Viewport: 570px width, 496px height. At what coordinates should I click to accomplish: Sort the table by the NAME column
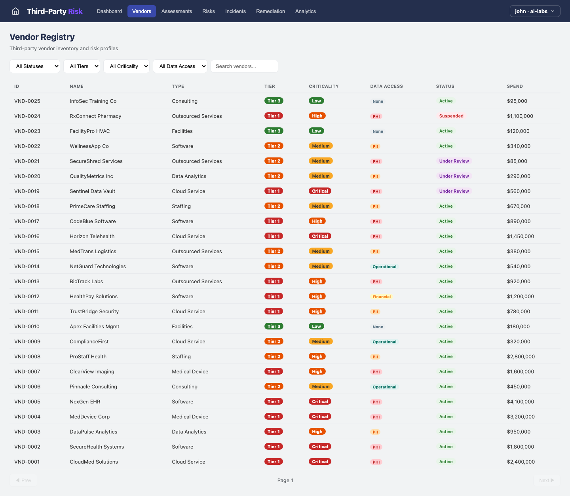pyautogui.click(x=76, y=86)
